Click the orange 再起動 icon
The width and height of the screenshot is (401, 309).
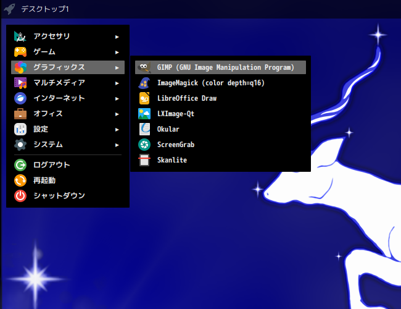point(20,180)
